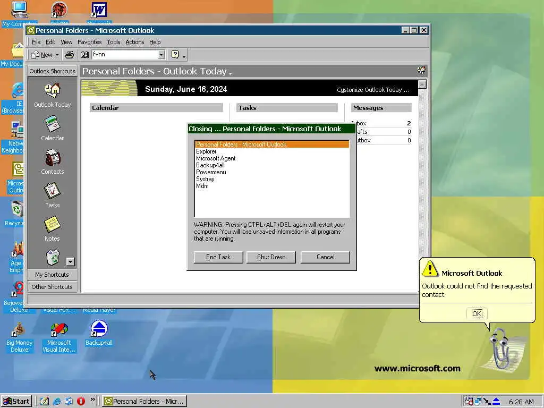Screen dimensions: 544x408
Task: Open the File menu
Action: (x=36, y=42)
